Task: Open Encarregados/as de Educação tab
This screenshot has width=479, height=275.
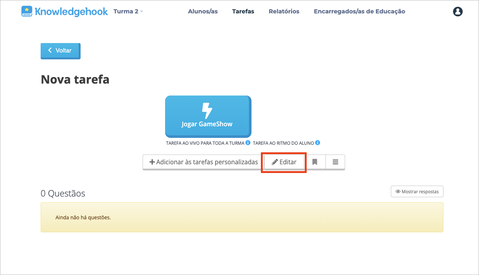Action: point(359,11)
